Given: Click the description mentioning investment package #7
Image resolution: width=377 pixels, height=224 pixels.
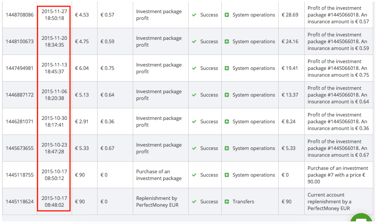Looking at the screenshot, I should pos(338,175).
